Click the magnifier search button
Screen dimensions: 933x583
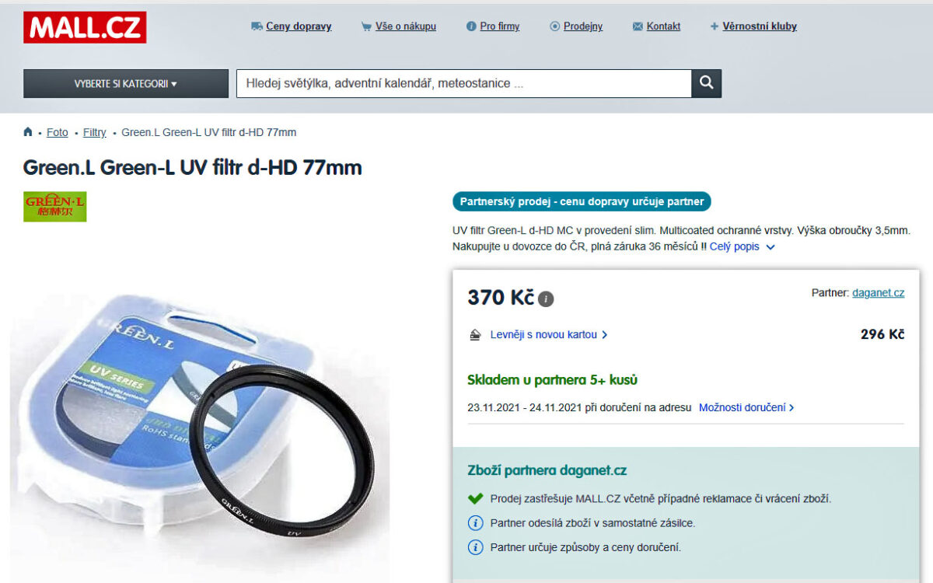(706, 83)
